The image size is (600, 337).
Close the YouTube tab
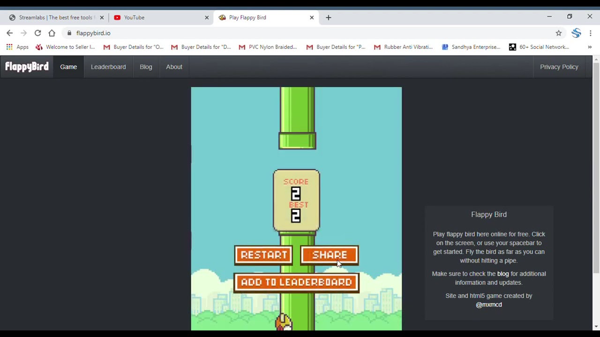coord(207,17)
